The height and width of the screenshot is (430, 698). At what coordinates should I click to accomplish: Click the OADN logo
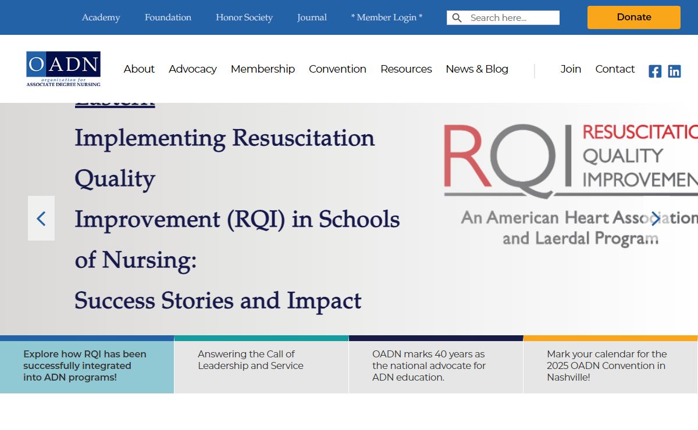pos(63,69)
